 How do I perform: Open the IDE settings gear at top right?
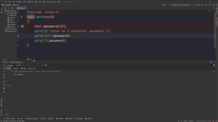click(216, 5)
